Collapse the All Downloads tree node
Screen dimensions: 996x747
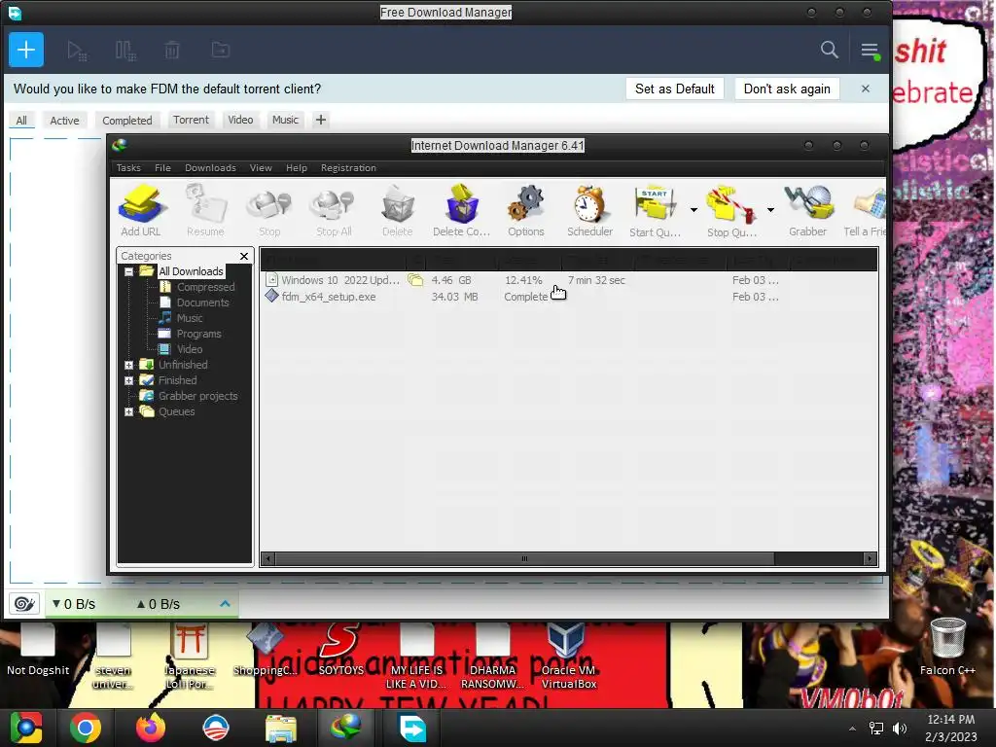click(x=129, y=272)
